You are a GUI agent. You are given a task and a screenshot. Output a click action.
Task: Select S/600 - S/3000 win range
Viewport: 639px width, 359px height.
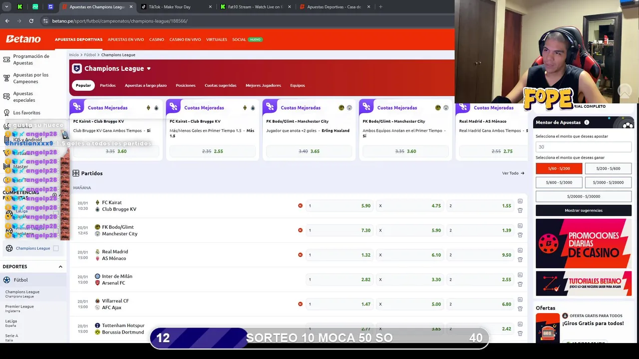tap(559, 182)
